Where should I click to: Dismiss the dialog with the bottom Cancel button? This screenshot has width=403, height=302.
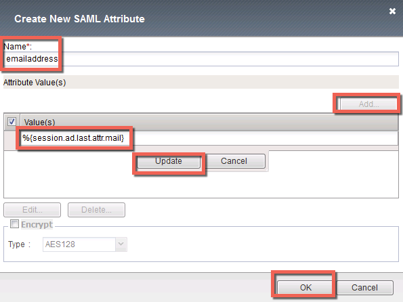pos(364,287)
